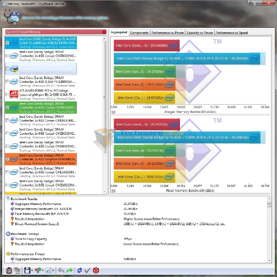The image size is (277, 277).
Task: Open the engine icon dropdown arrow
Action: point(43,270)
